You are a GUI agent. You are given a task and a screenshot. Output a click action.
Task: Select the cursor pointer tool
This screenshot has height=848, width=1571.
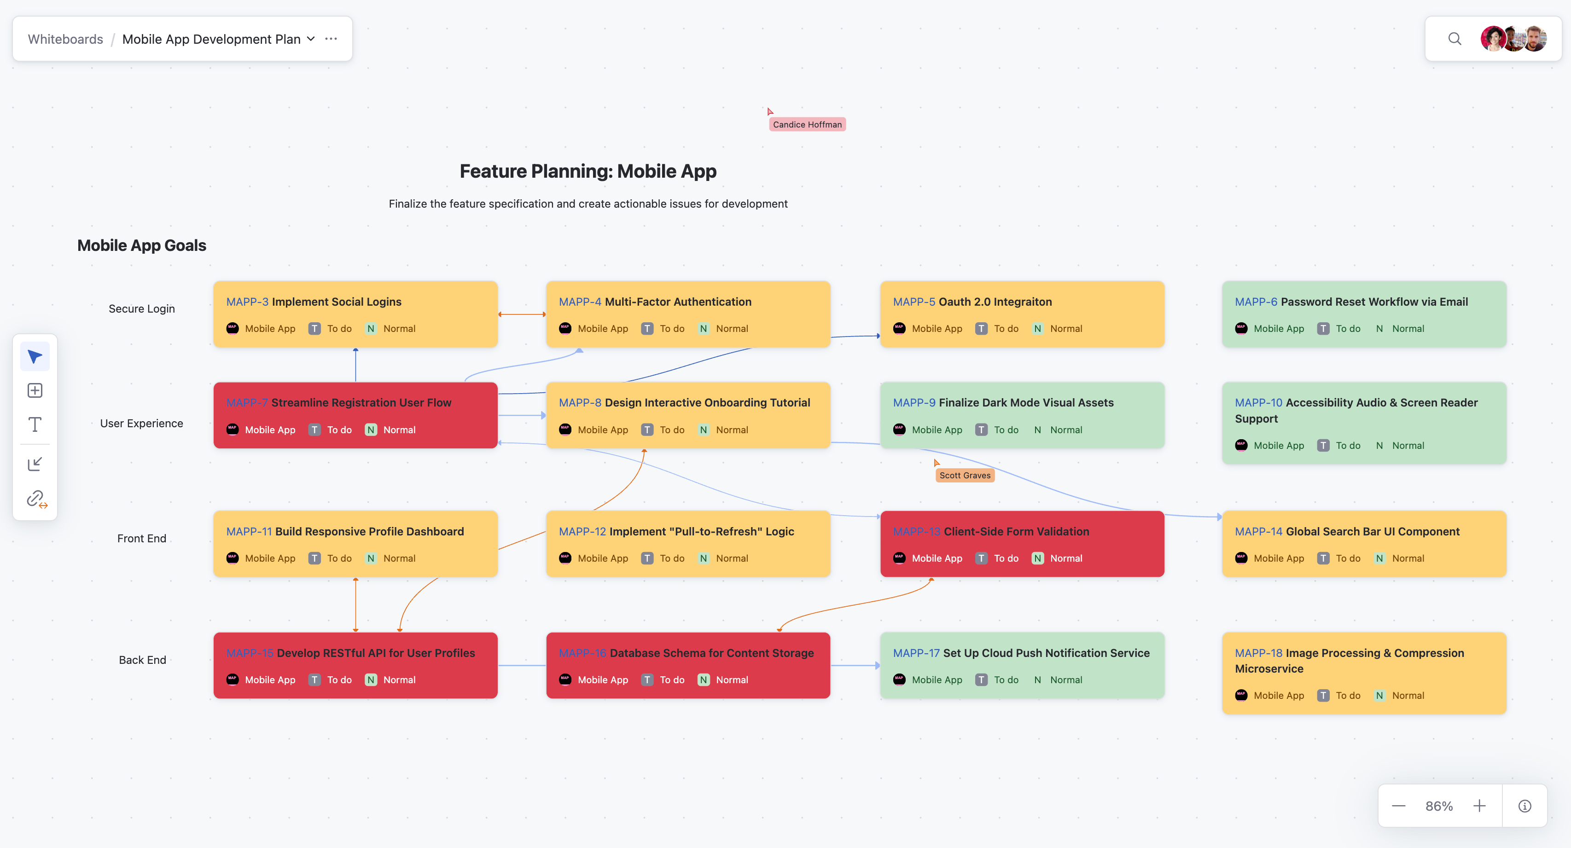click(x=35, y=357)
